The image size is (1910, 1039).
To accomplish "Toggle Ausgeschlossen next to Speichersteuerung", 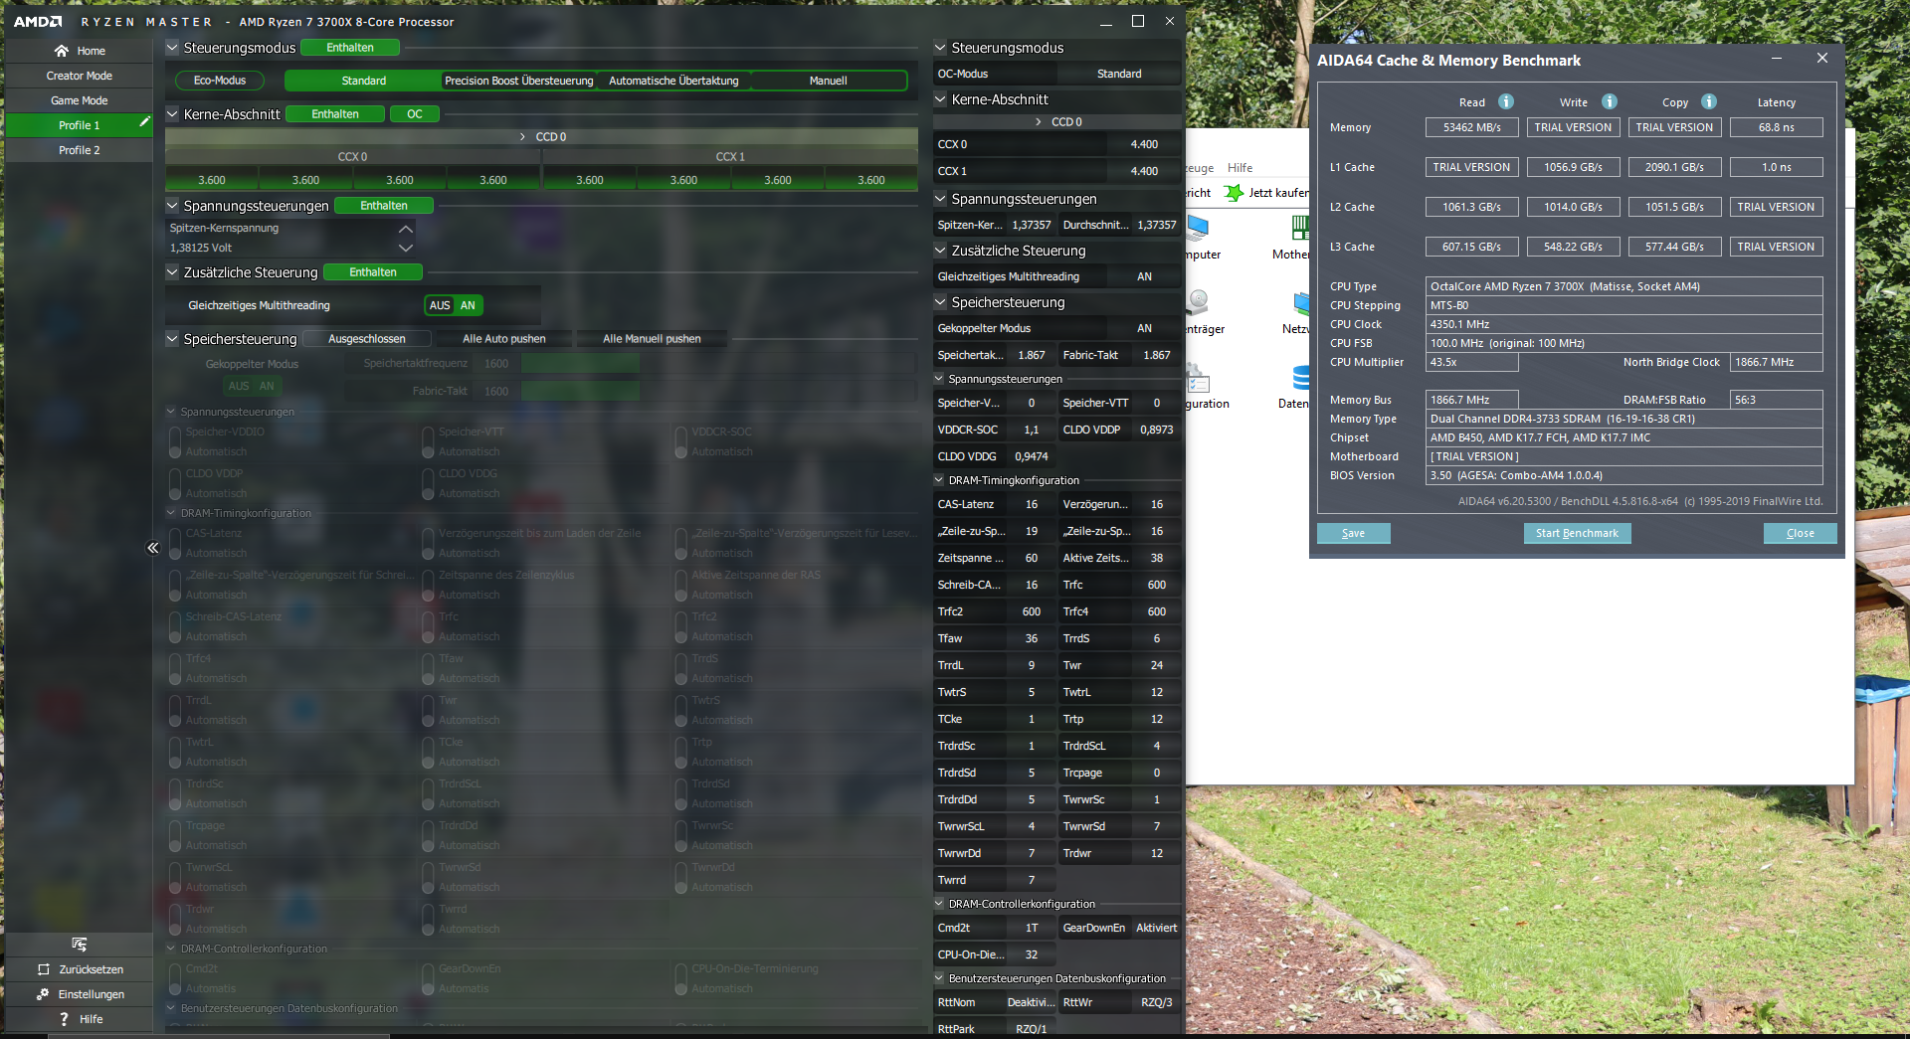I will click(x=366, y=339).
